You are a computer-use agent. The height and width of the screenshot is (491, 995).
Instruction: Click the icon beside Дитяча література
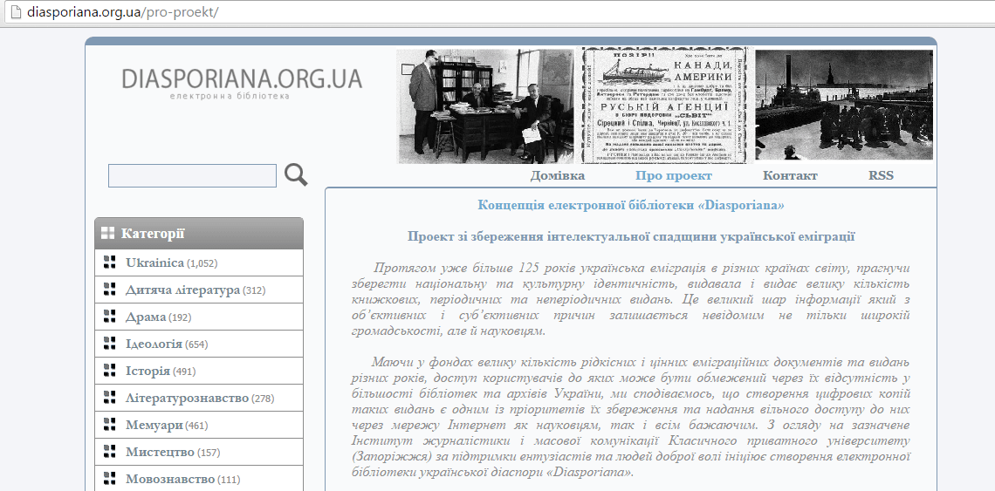pos(110,290)
